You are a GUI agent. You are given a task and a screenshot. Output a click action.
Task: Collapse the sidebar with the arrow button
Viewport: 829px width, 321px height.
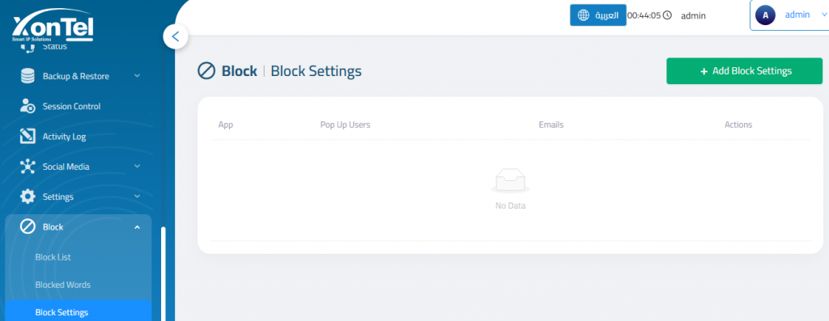tap(176, 37)
